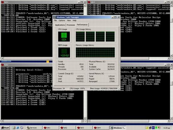Image resolution: width=173 pixels, height=130 pixels.
Task: Click fah4 window scroll-left arrow
Action: point(89,121)
